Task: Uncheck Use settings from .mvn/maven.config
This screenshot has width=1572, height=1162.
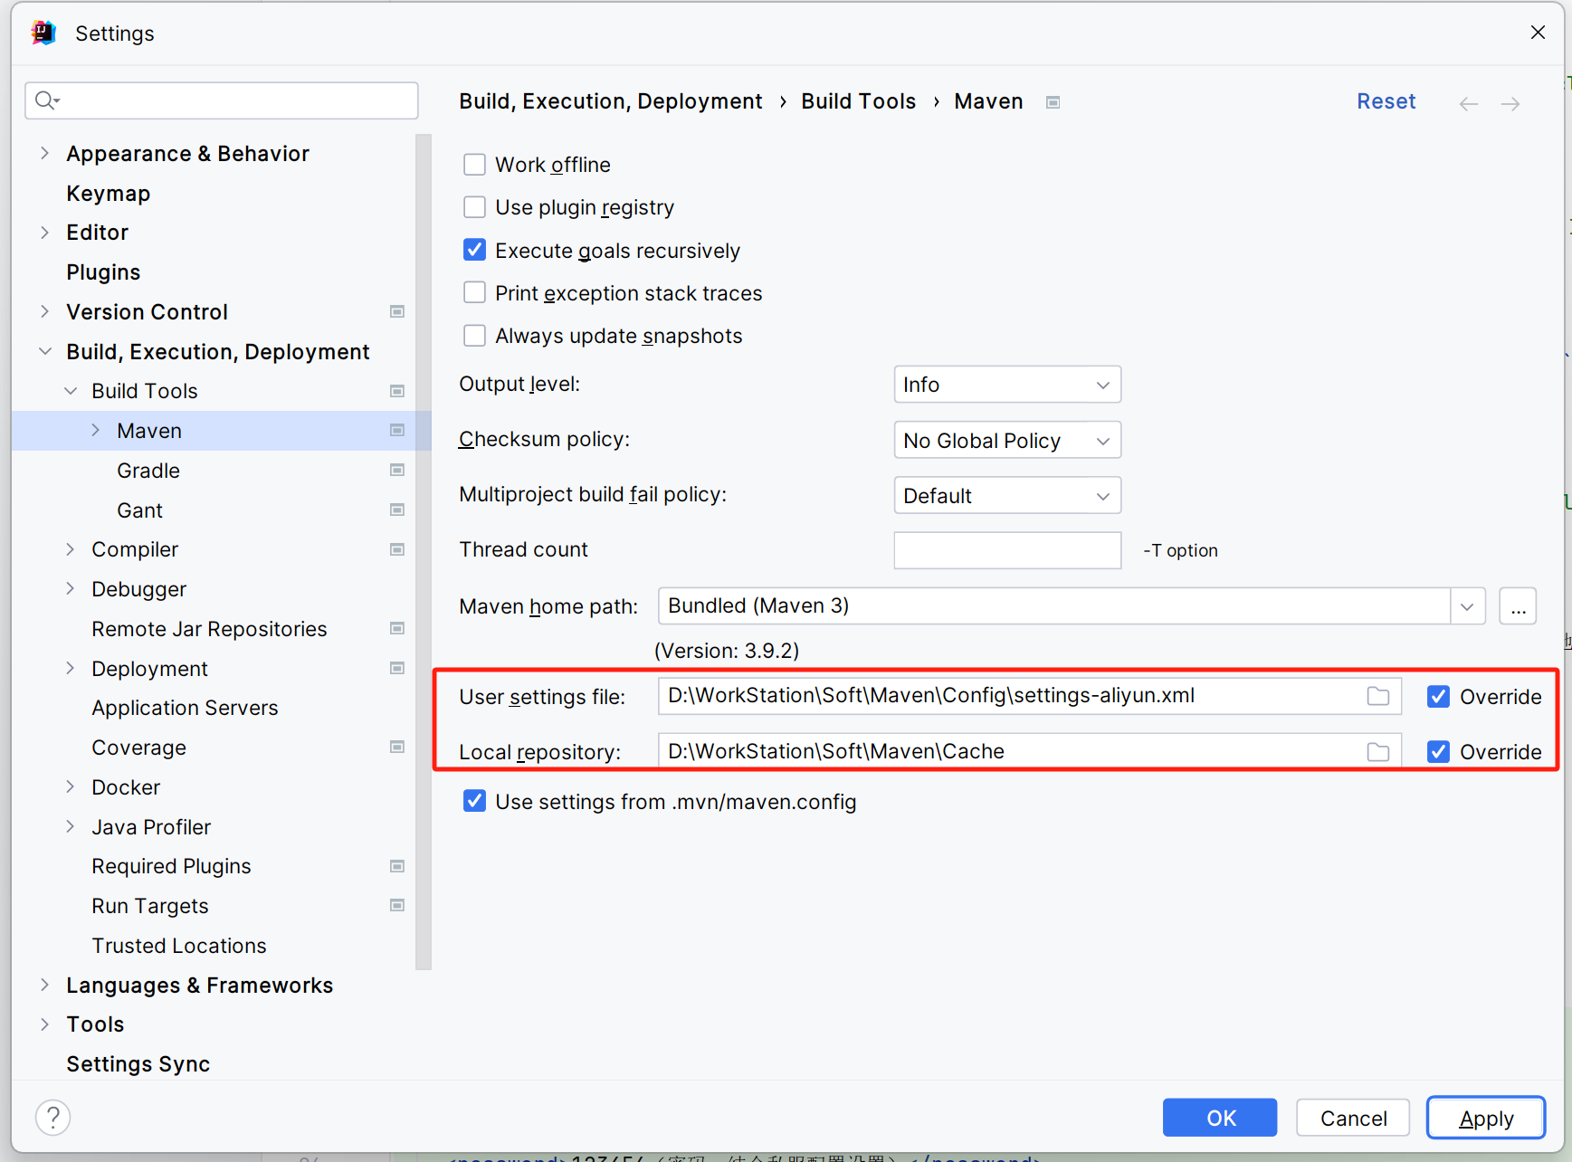Action: click(474, 801)
